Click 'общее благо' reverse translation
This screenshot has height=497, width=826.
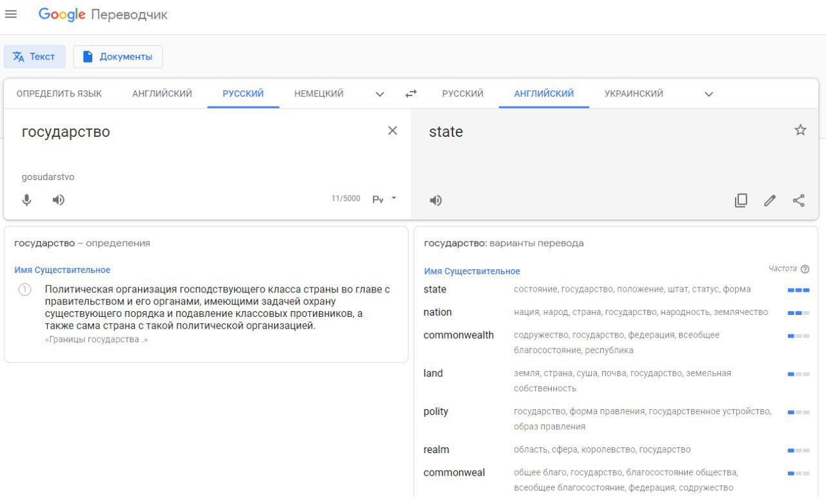click(x=539, y=472)
